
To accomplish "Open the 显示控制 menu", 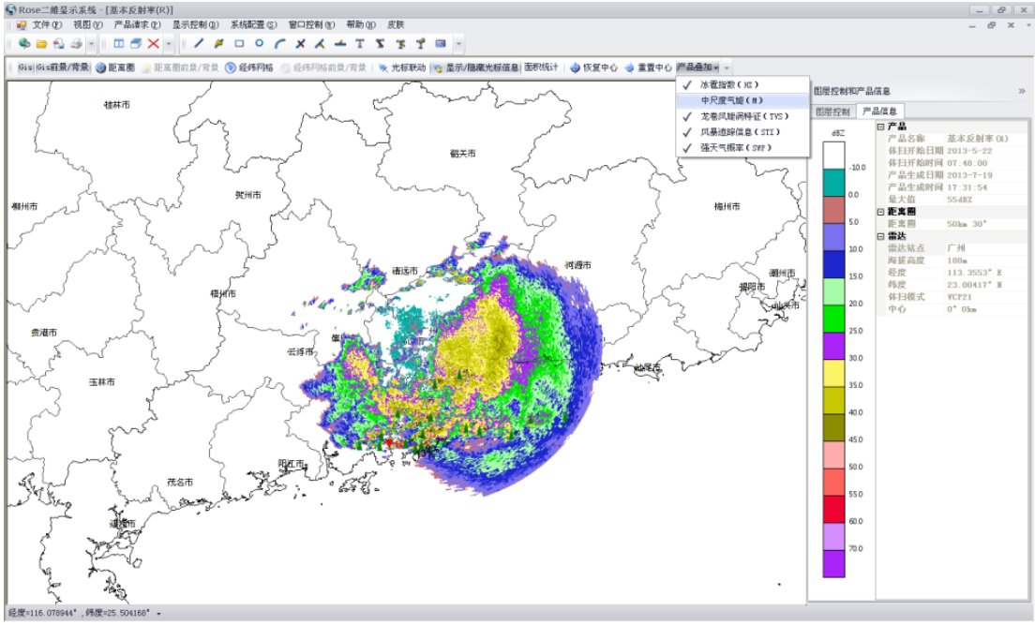I will click(x=195, y=25).
